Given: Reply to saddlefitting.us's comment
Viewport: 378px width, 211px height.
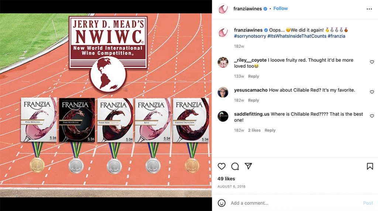Looking at the screenshot, I should [x=270, y=130].
